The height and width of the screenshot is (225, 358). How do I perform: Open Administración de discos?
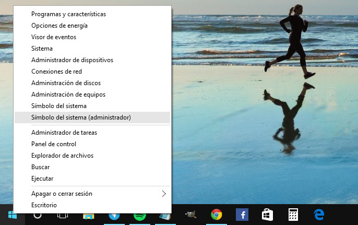point(92,83)
